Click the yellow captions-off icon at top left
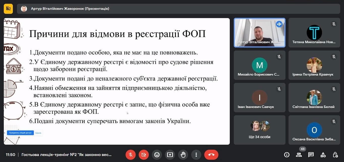The width and height of the screenshot is (344, 162). (x=8, y=9)
